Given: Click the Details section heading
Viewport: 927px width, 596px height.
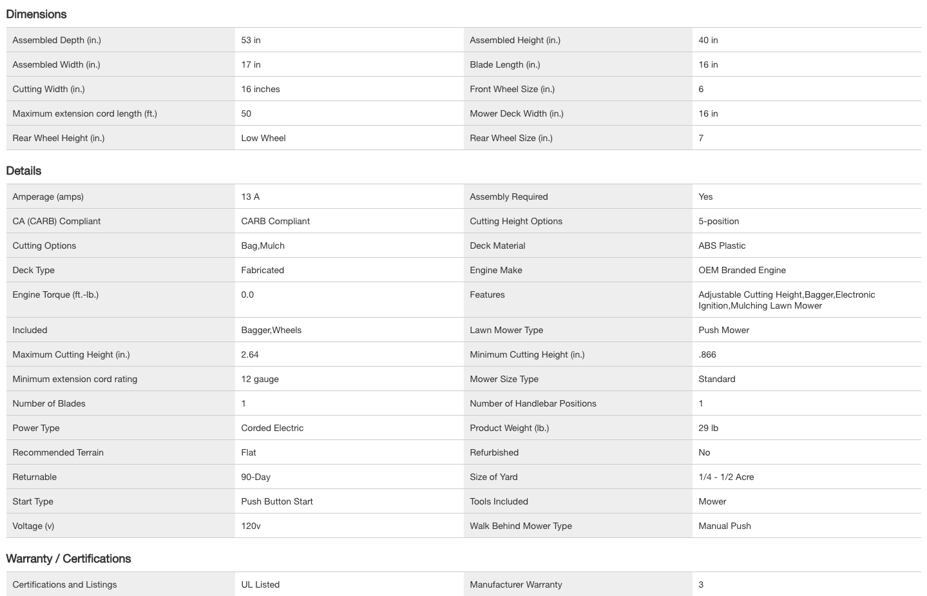Looking at the screenshot, I should pyautogui.click(x=24, y=171).
